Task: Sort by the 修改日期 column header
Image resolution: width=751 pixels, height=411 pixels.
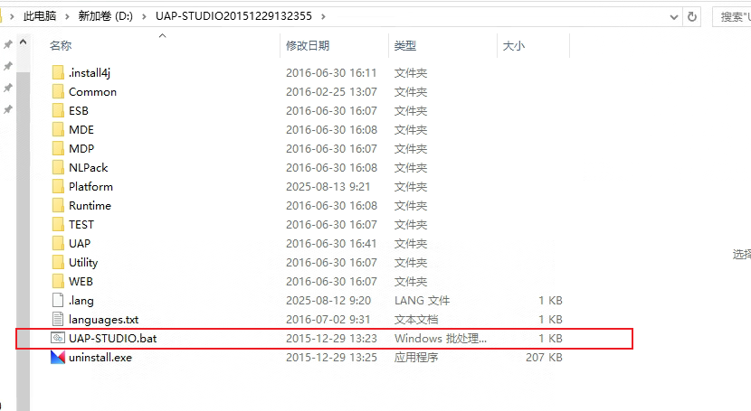Action: 308,46
